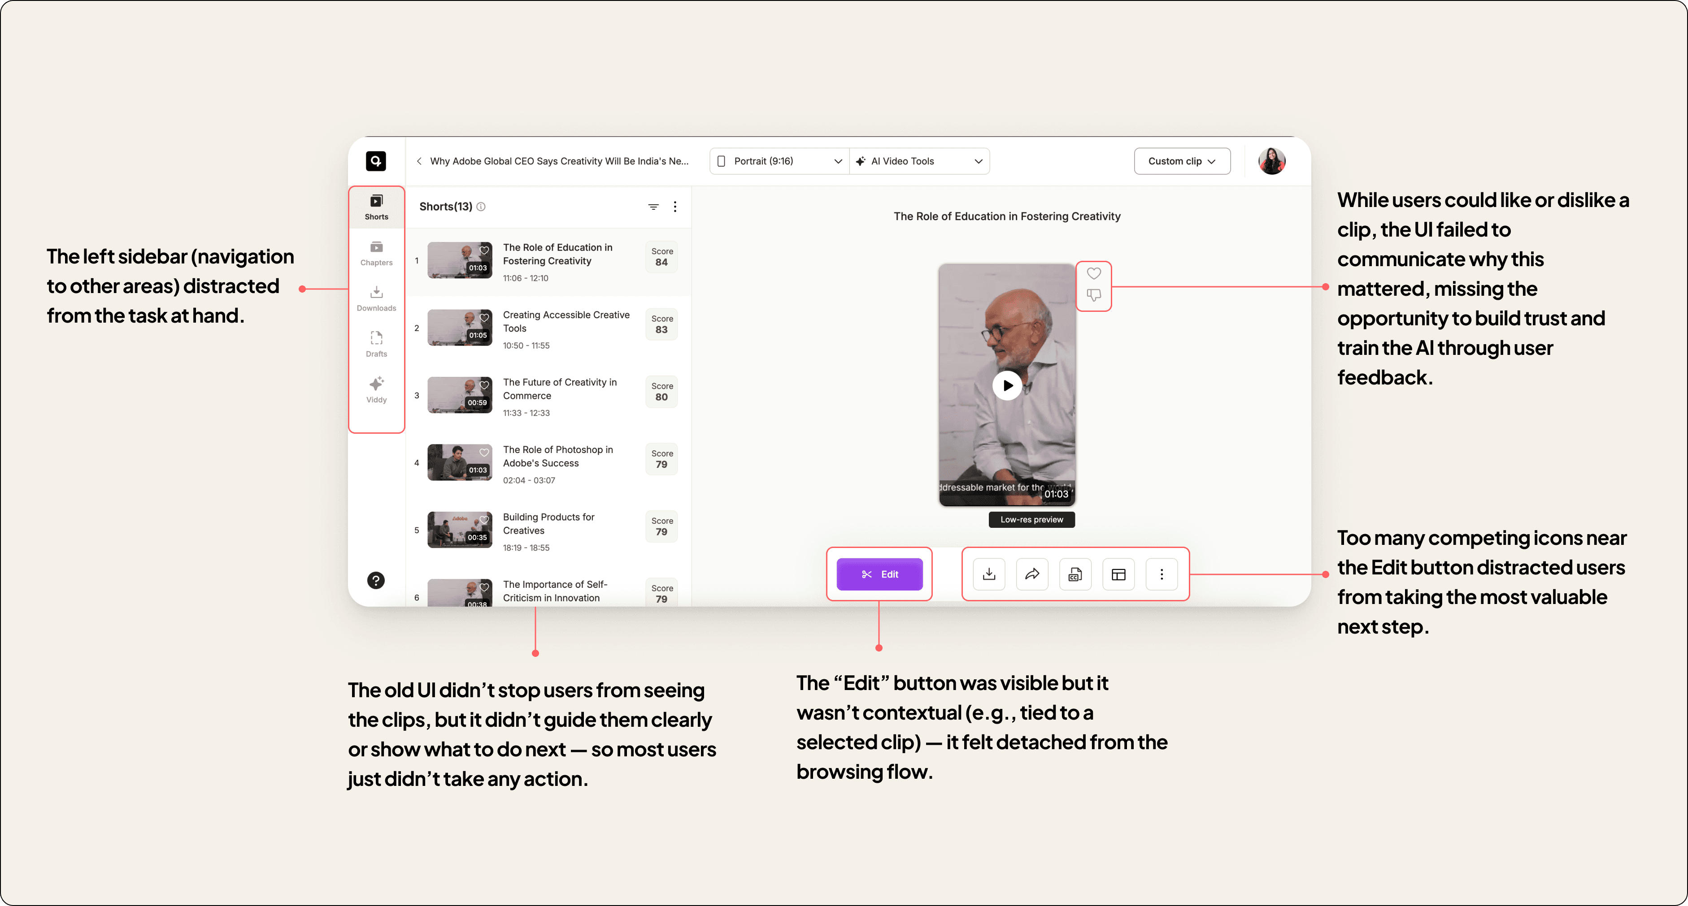Open the three-dot menu beside the layout icon

(x=1162, y=574)
